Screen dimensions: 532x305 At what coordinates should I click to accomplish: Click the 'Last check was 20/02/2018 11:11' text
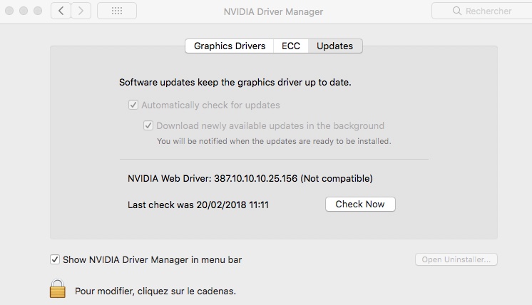(x=198, y=205)
